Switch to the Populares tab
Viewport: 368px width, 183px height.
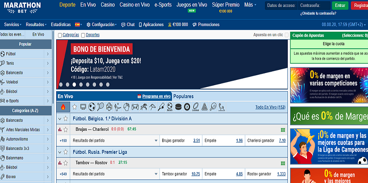(x=183, y=96)
